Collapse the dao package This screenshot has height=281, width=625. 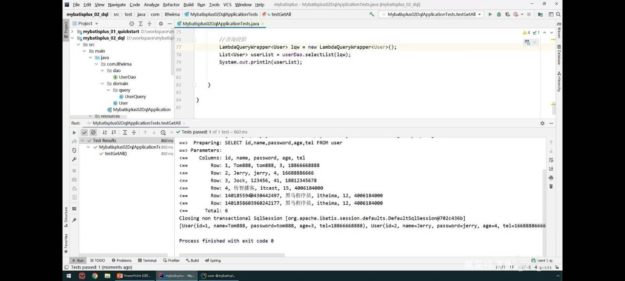pos(103,71)
